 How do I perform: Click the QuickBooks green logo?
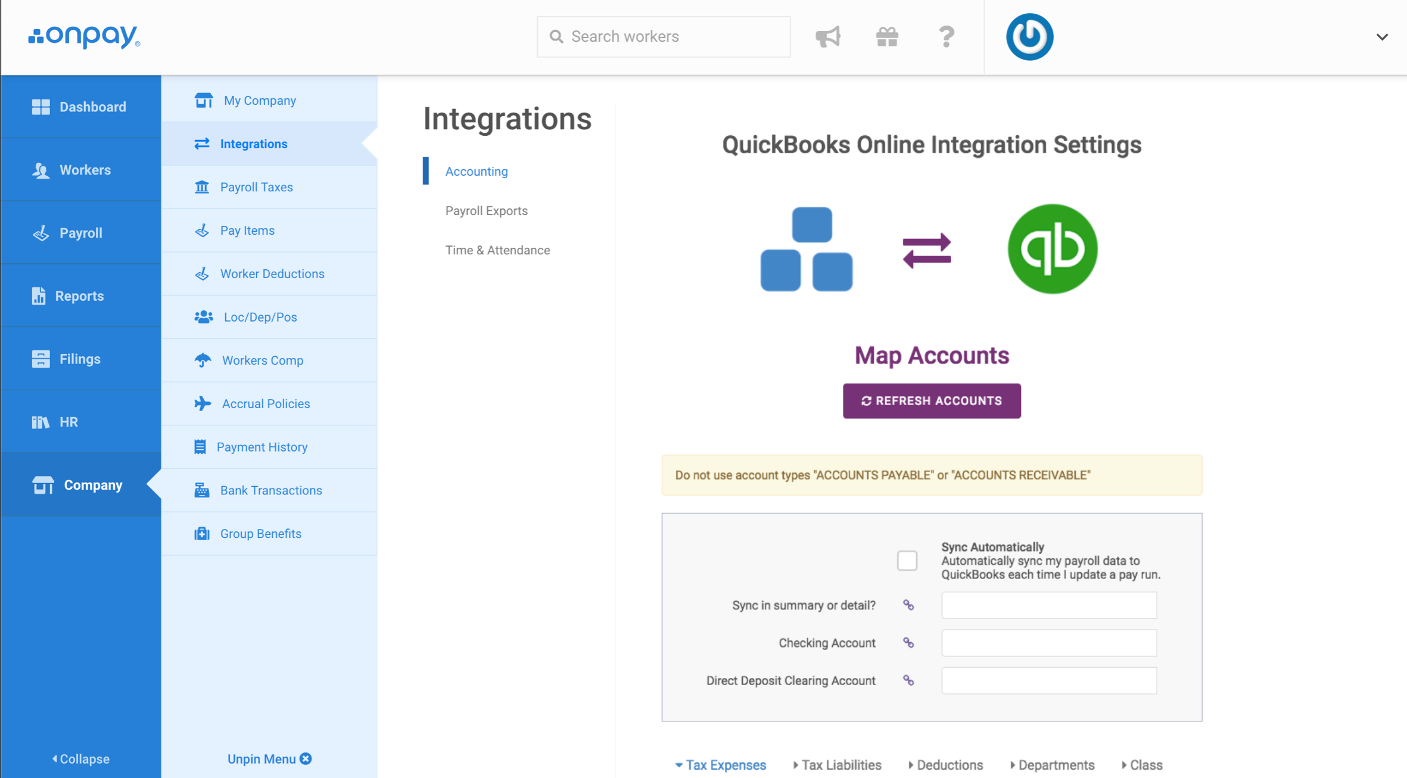click(1053, 249)
